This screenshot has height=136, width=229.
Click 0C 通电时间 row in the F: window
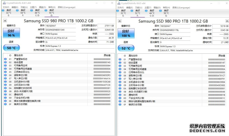[172, 95]
